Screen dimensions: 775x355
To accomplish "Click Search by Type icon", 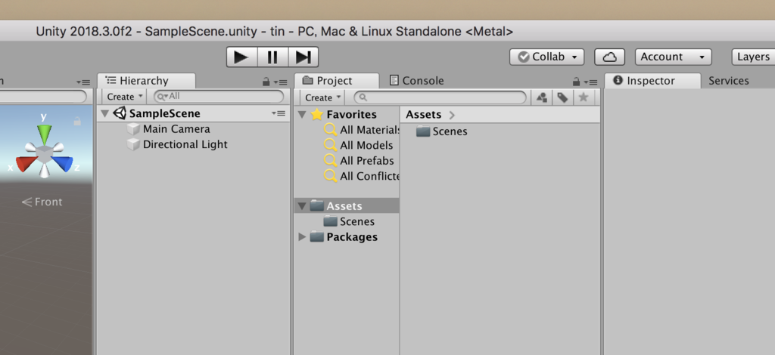I will [x=542, y=97].
